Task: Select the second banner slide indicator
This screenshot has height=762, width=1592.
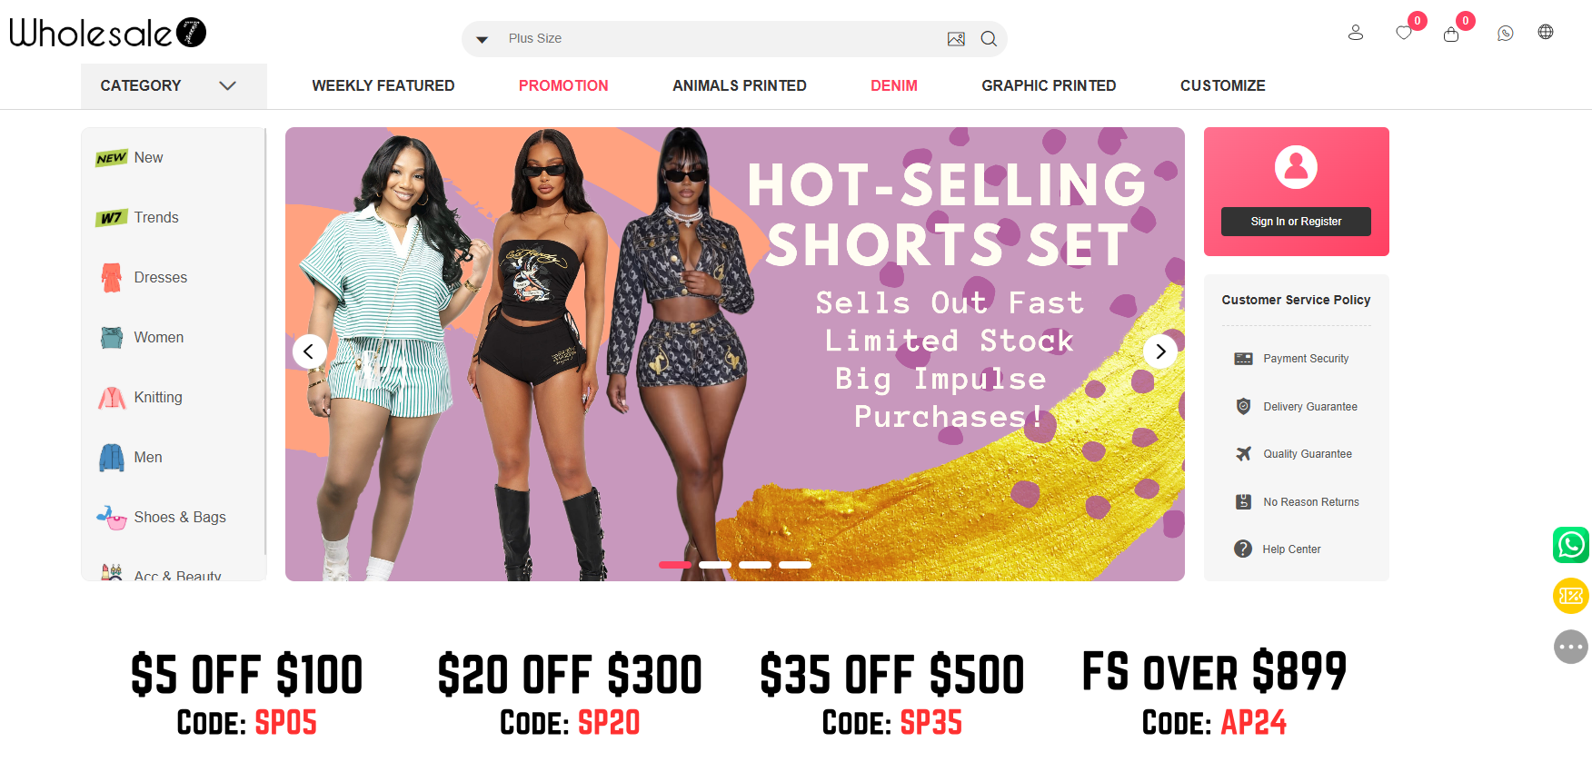Action: point(715,565)
